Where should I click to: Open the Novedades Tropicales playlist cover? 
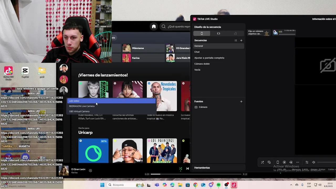pos(162,96)
